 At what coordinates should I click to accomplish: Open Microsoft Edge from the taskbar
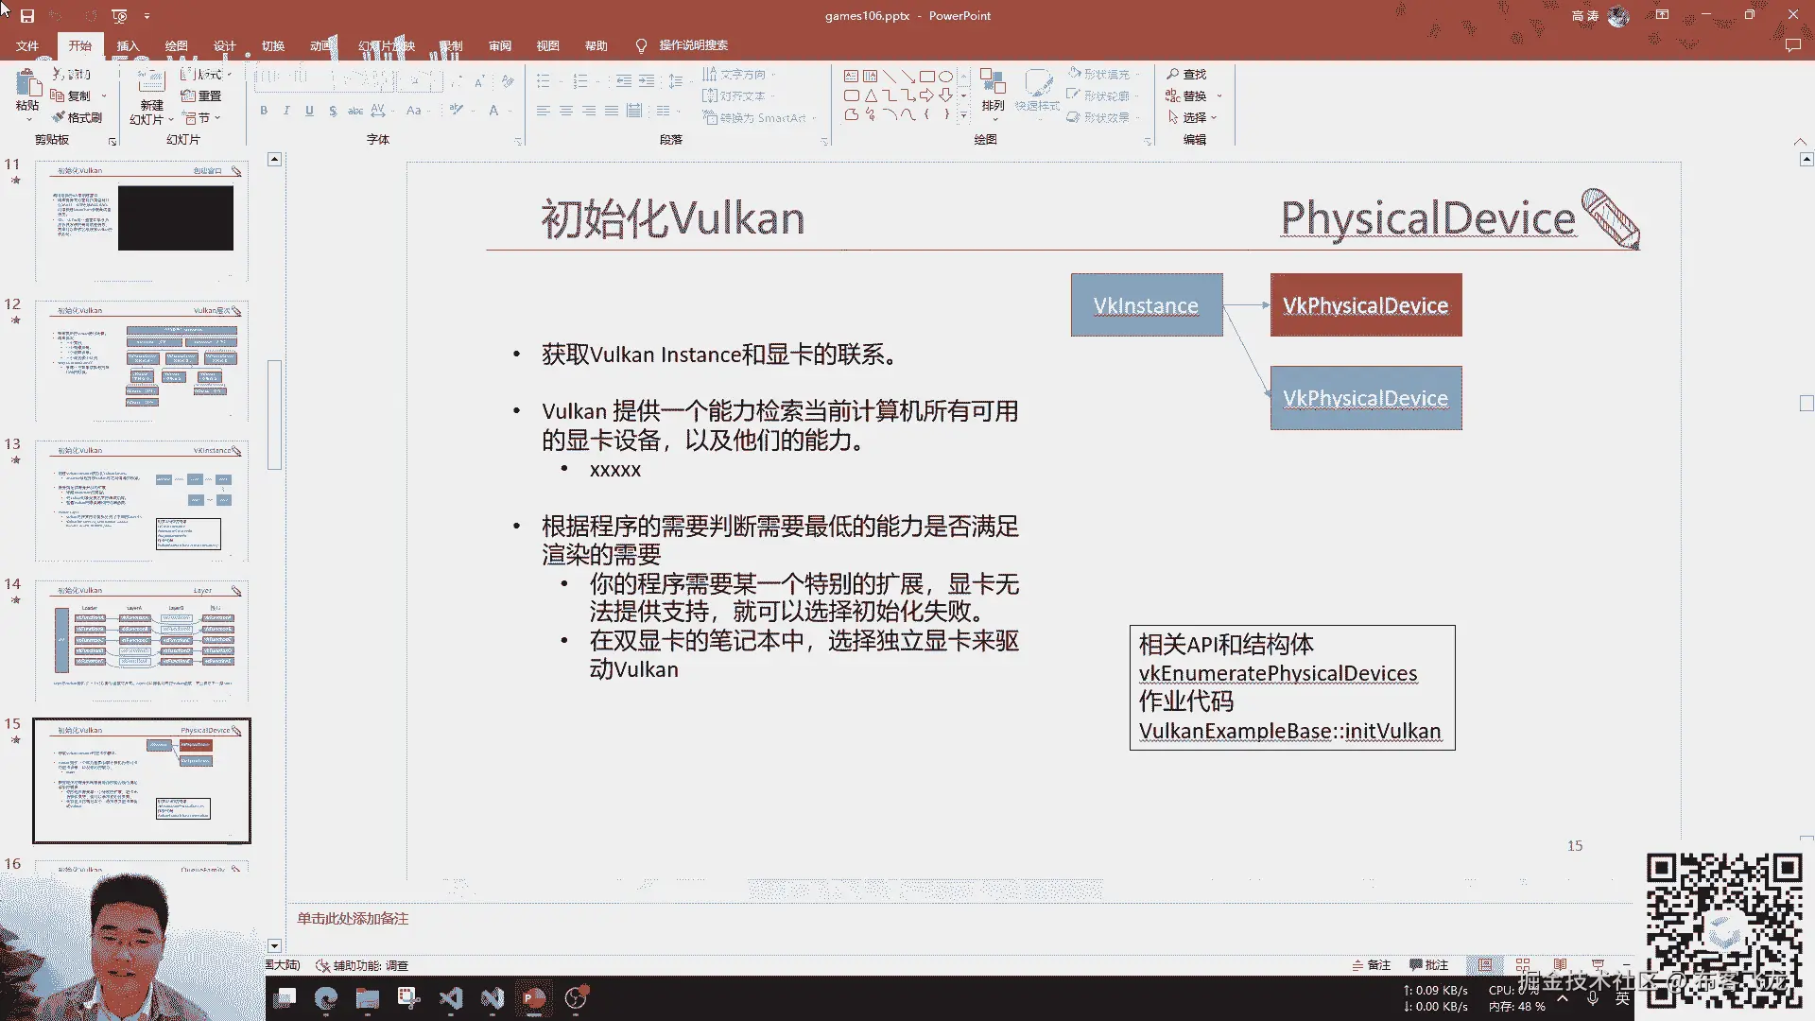click(326, 998)
